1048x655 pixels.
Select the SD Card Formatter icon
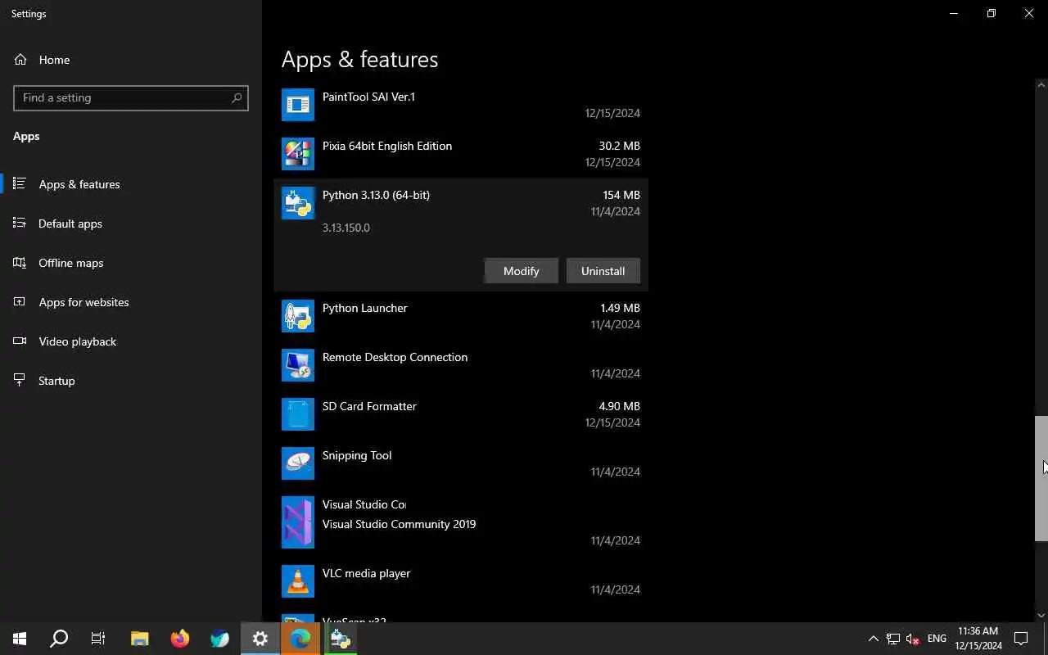pos(298,414)
